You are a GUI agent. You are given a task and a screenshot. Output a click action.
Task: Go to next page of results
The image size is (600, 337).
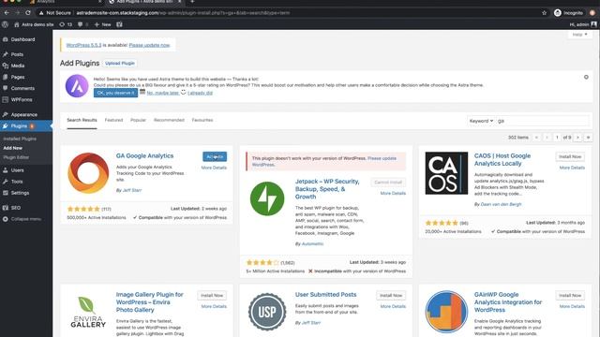pos(577,138)
